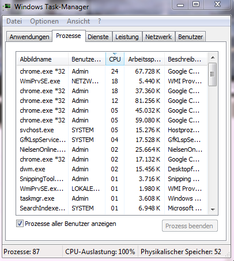Image resolution: width=234 pixels, height=261 pixels.
Task: Click the Prozess beenden button
Action: click(x=190, y=226)
